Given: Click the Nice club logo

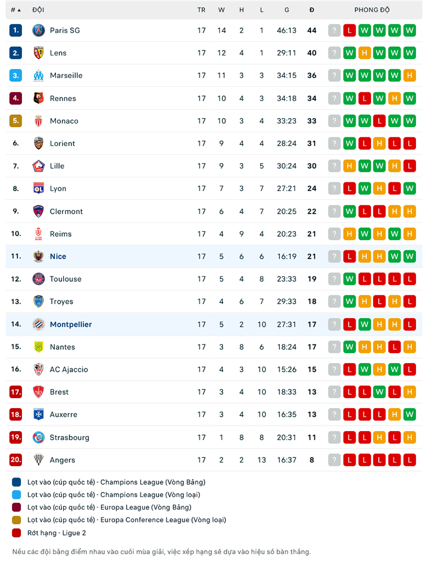Looking at the screenshot, I should point(38,256).
